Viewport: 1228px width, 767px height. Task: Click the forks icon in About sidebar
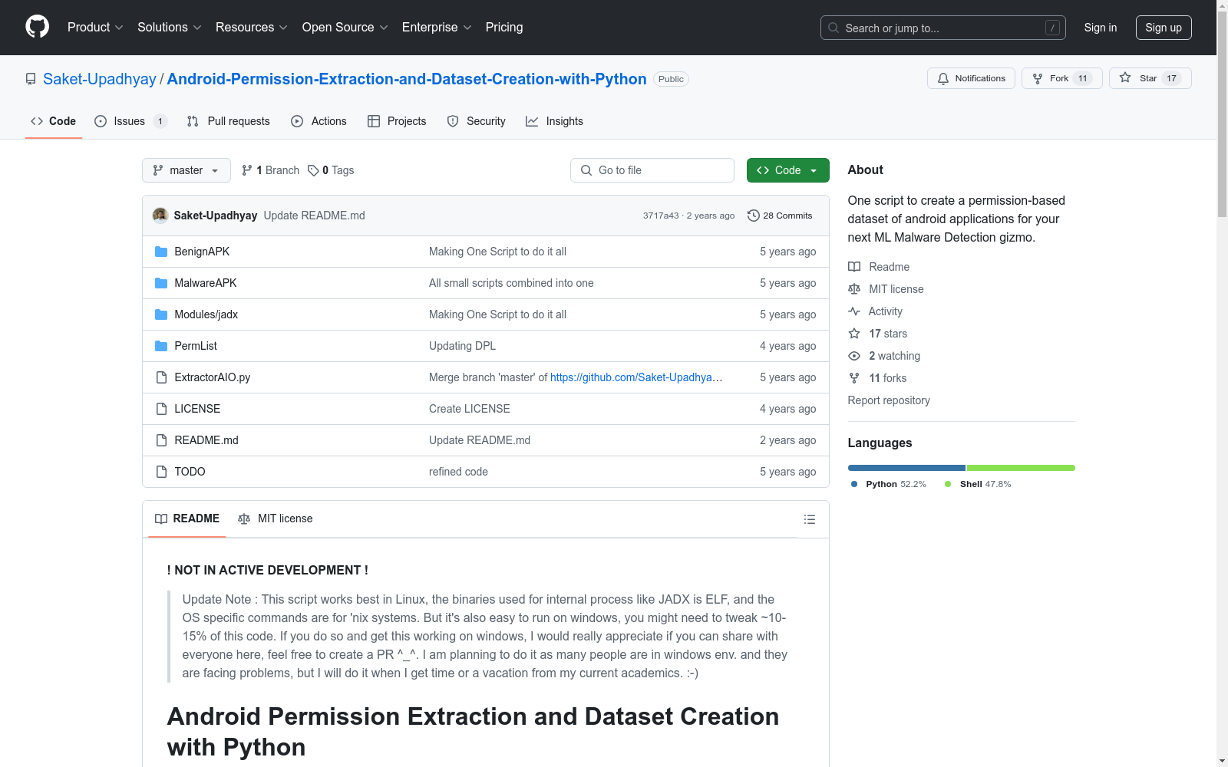(x=854, y=378)
